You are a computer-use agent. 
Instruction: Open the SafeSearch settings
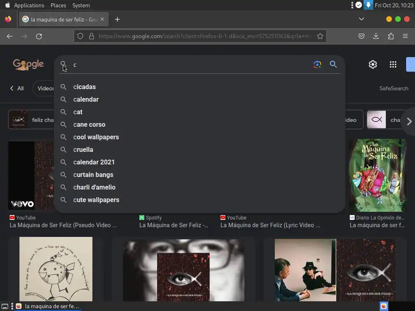(394, 88)
